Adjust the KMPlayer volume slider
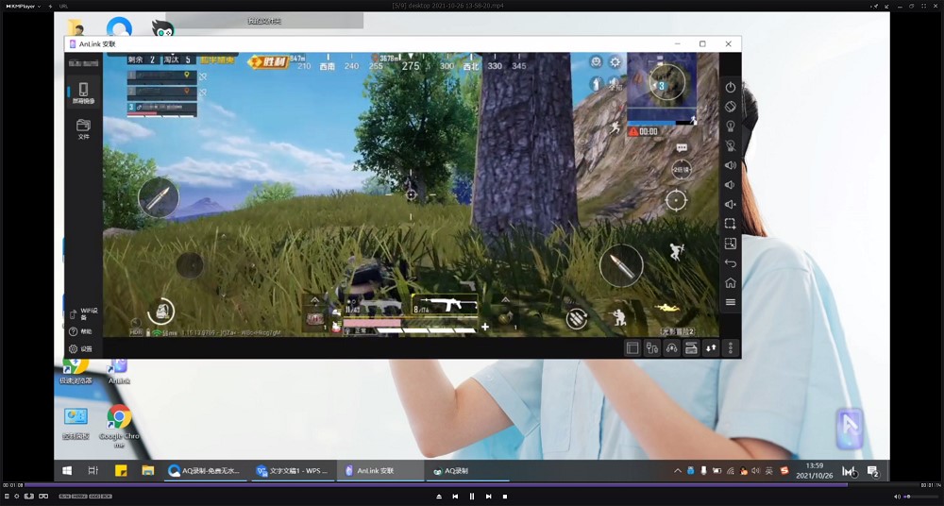 click(x=919, y=497)
